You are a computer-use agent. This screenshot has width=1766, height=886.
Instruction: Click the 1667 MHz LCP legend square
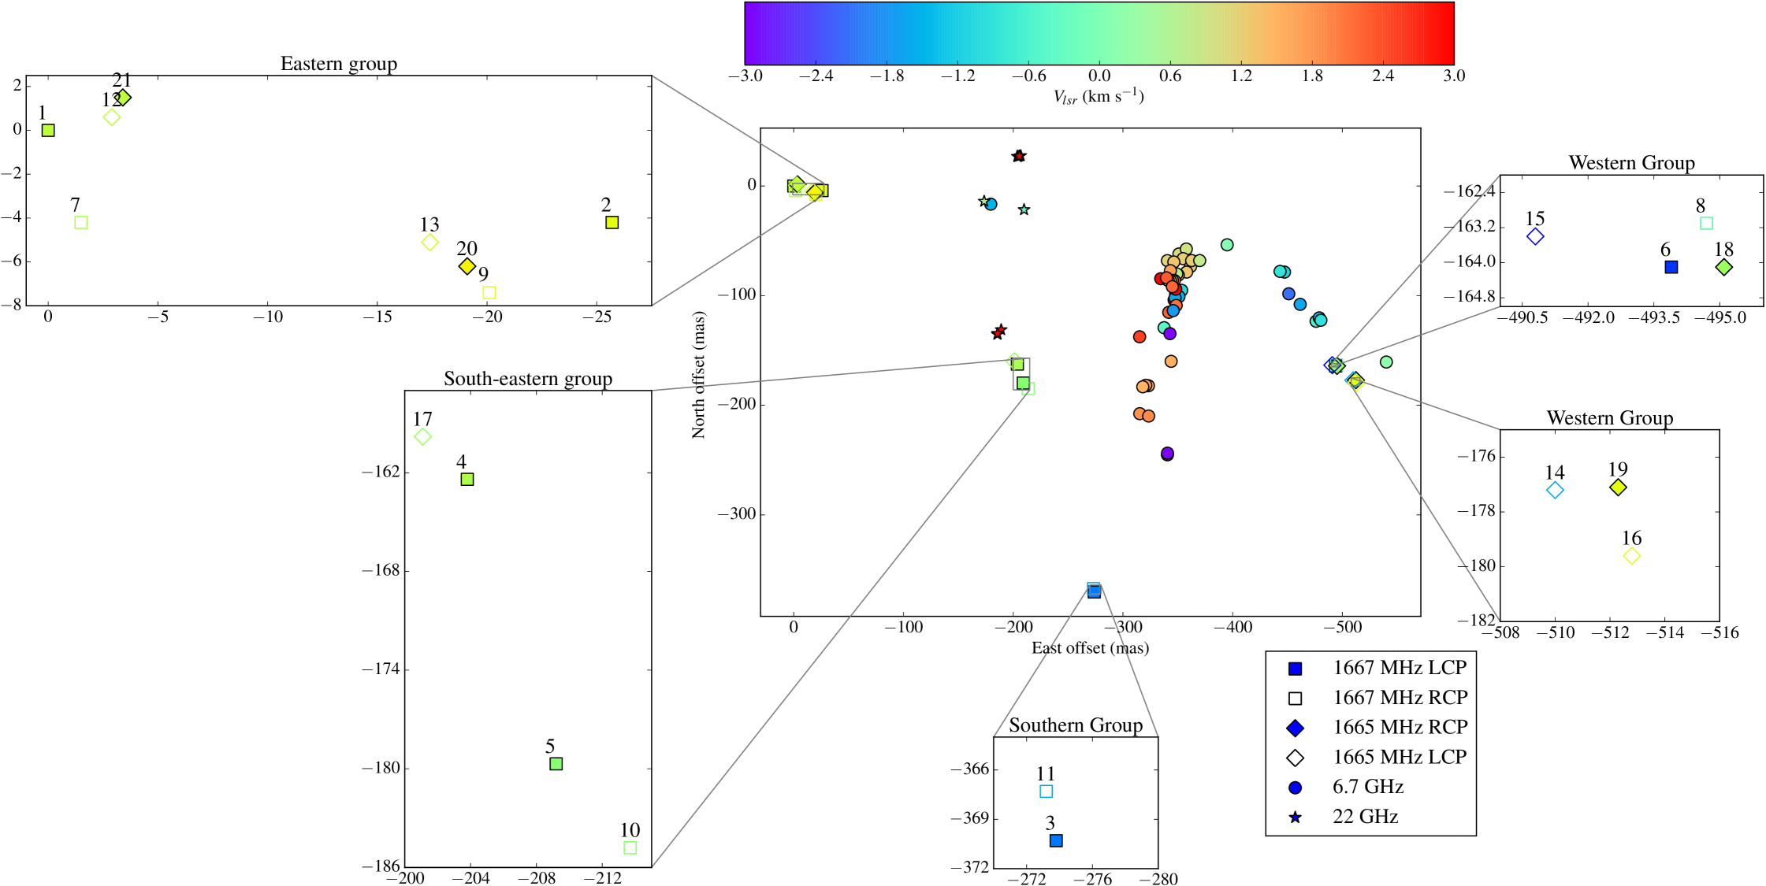(1295, 669)
